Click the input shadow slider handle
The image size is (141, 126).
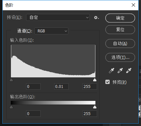tap(11, 80)
